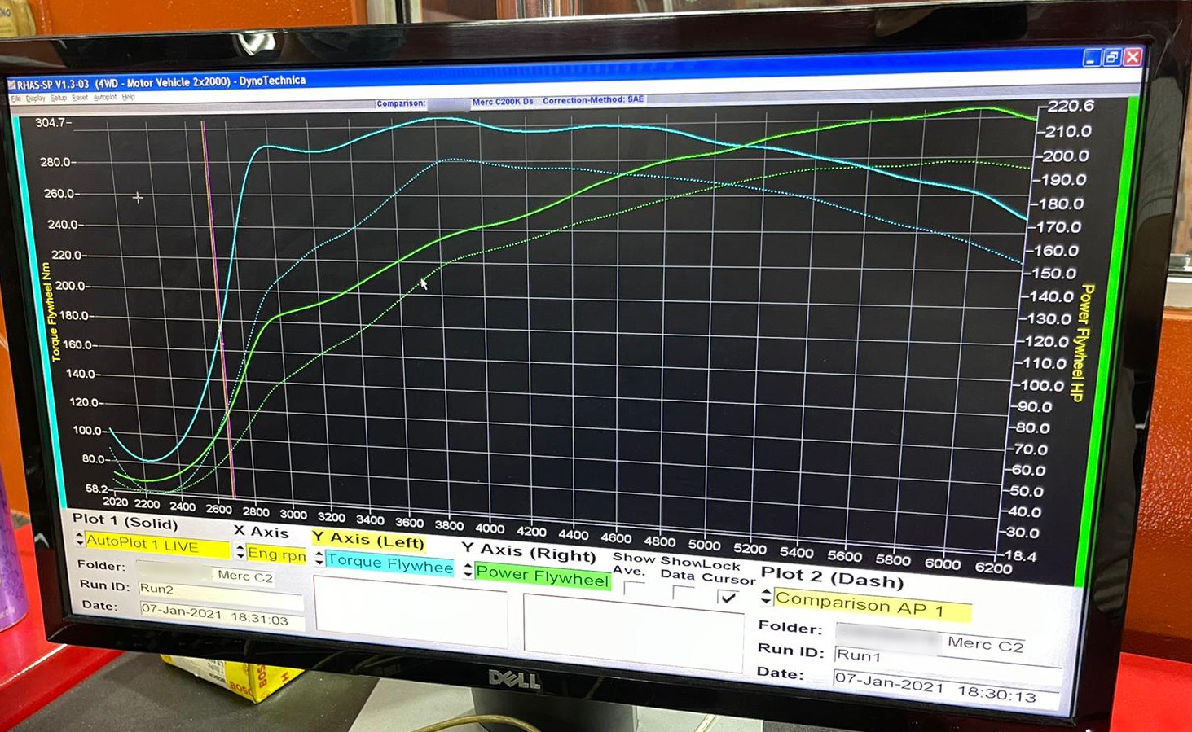Viewport: 1192px width, 732px height.
Task: Close the DynoTechnica window
Action: coord(1133,57)
